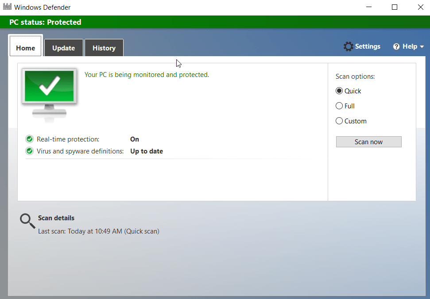The image size is (430, 299).
Task: Start scanning with the Scan now button
Action: click(368, 142)
